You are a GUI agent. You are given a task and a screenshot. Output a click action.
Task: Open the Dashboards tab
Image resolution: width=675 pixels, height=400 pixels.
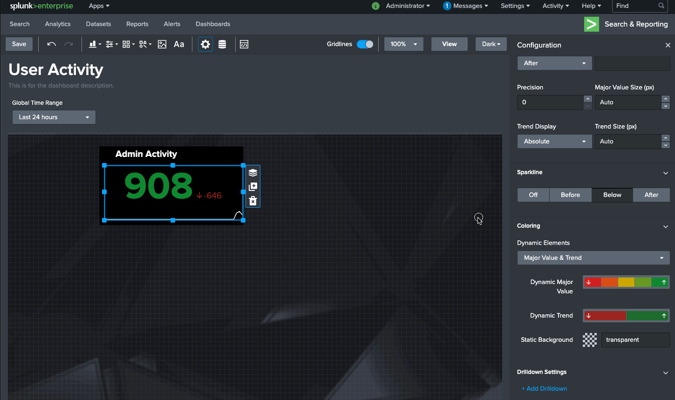point(212,24)
